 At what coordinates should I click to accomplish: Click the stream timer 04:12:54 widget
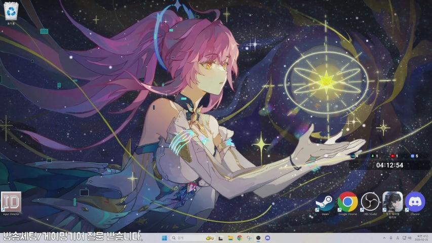[x=389, y=165]
